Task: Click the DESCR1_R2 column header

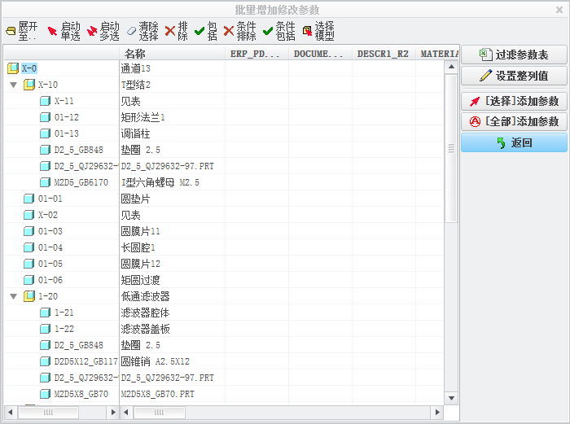Action: point(384,54)
